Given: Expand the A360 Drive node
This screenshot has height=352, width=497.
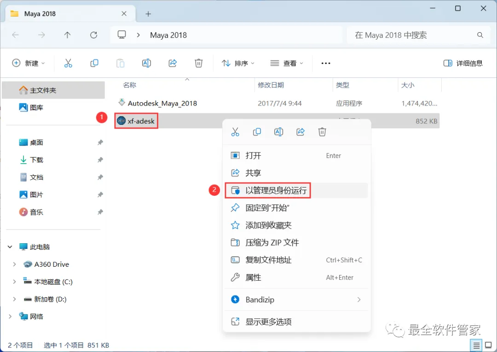Looking at the screenshot, I should pyautogui.click(x=14, y=264).
